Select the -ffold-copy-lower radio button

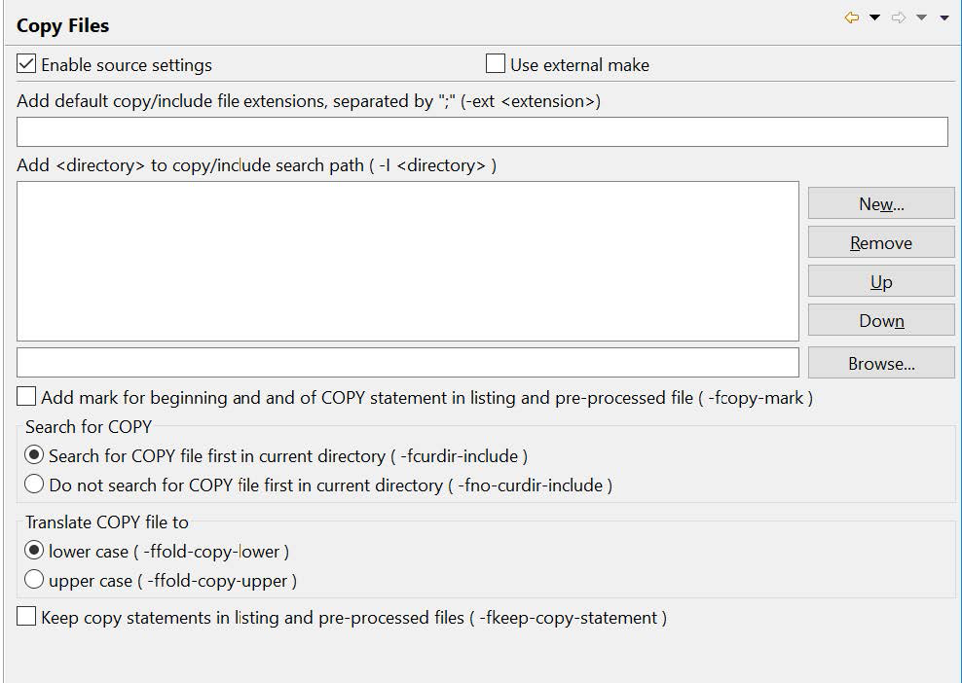(34, 551)
